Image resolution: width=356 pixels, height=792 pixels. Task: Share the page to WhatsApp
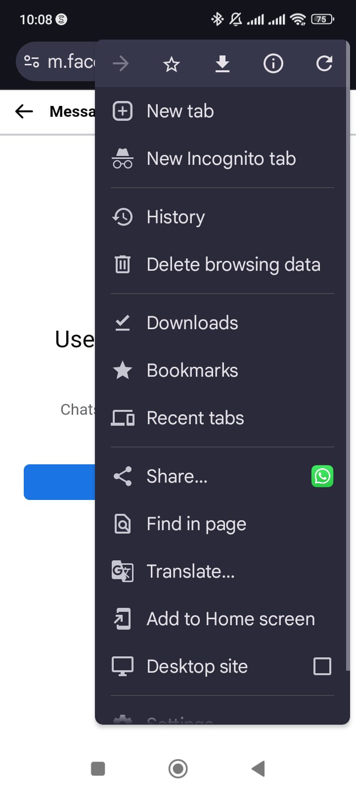click(322, 476)
